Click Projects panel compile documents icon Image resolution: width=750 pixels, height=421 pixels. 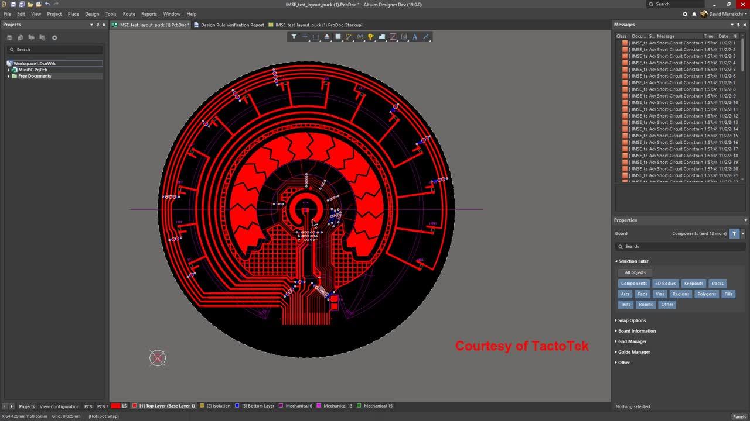(x=21, y=37)
